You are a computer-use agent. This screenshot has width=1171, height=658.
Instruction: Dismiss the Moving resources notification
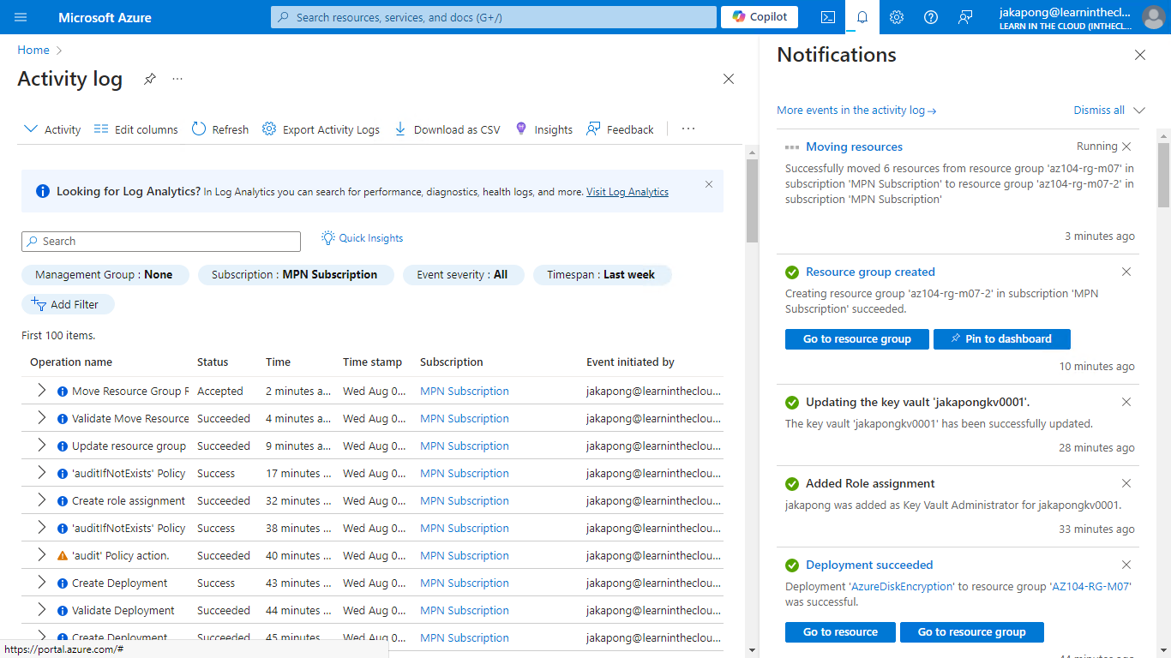click(x=1126, y=147)
